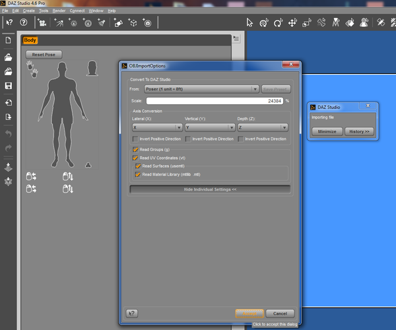Open the File menu
The width and height of the screenshot is (396, 330).
[x=5, y=11]
